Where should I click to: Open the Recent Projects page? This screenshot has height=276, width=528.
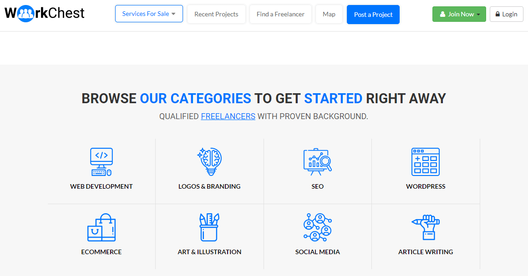[x=216, y=14]
